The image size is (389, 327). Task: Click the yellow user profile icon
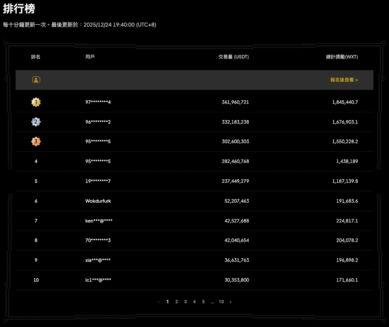click(x=36, y=80)
